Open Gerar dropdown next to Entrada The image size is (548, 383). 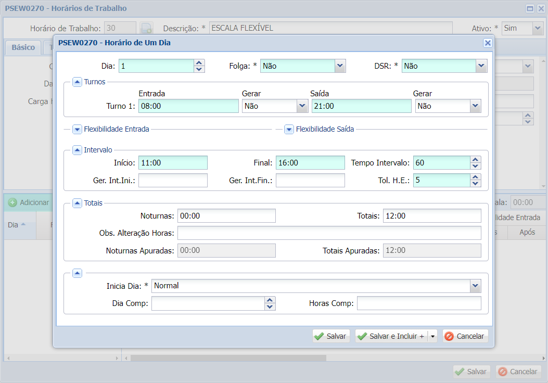click(302, 106)
